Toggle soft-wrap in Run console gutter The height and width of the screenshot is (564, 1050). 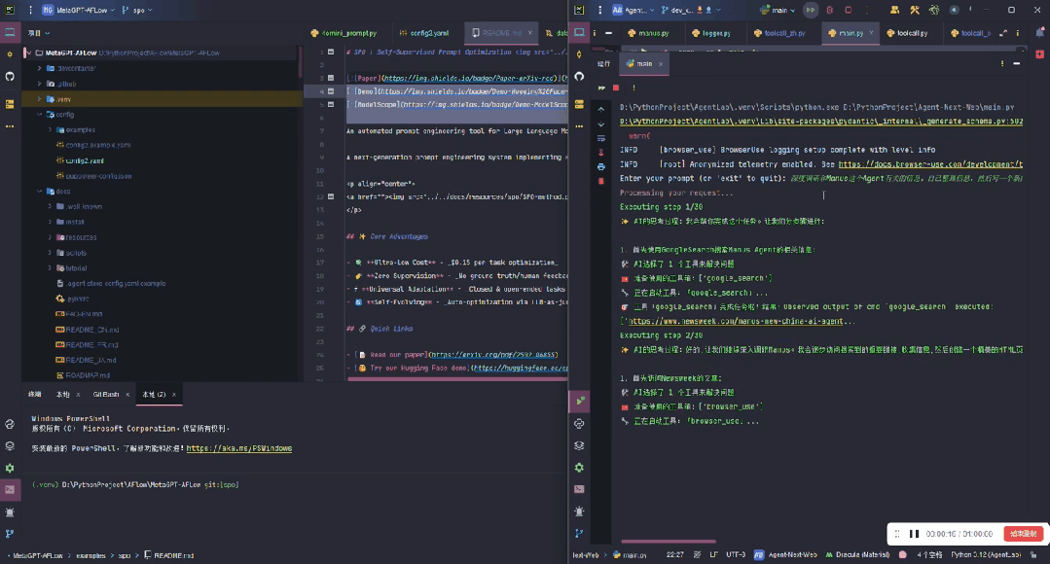601,138
